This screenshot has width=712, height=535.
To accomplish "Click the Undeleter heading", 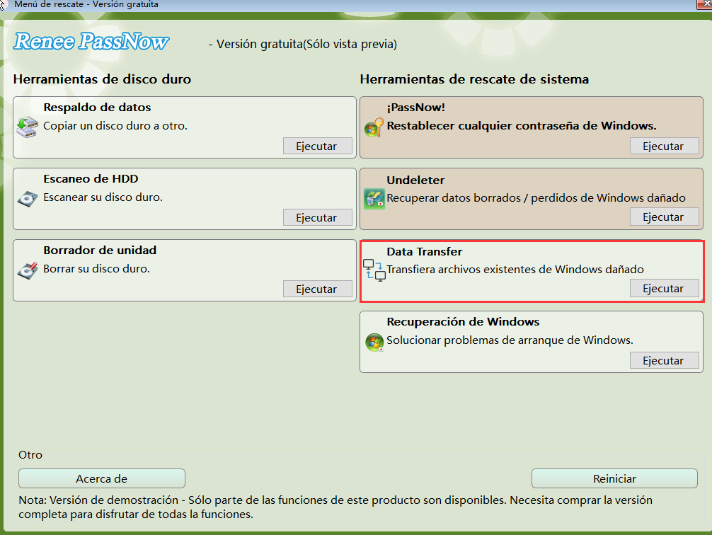I will (x=415, y=180).
